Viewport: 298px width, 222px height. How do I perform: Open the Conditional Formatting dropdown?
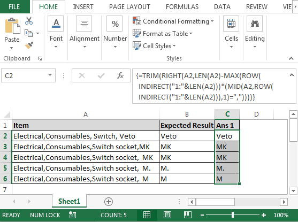173,21
